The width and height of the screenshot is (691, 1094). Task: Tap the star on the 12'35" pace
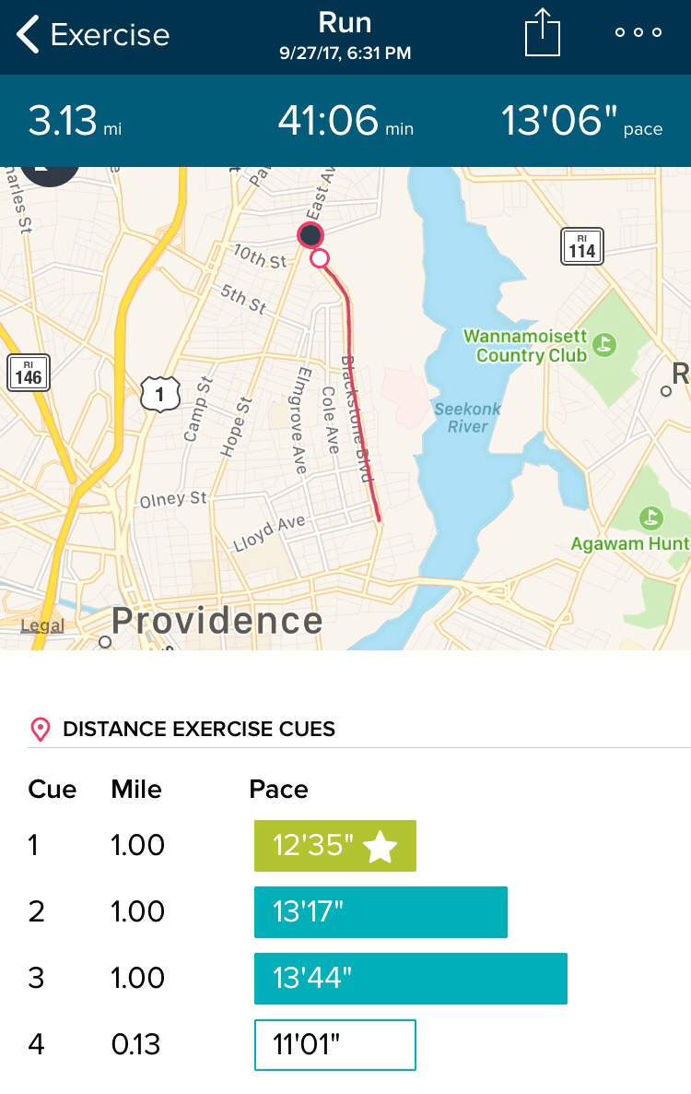point(381,847)
